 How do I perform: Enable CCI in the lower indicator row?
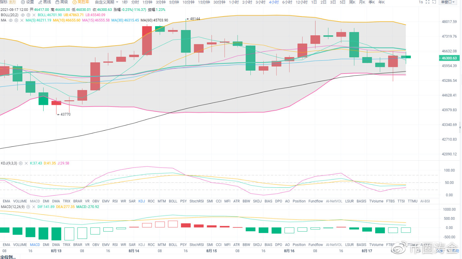(218, 245)
